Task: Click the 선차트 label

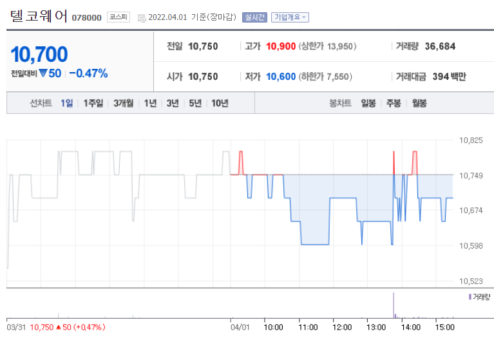Action: [x=41, y=103]
